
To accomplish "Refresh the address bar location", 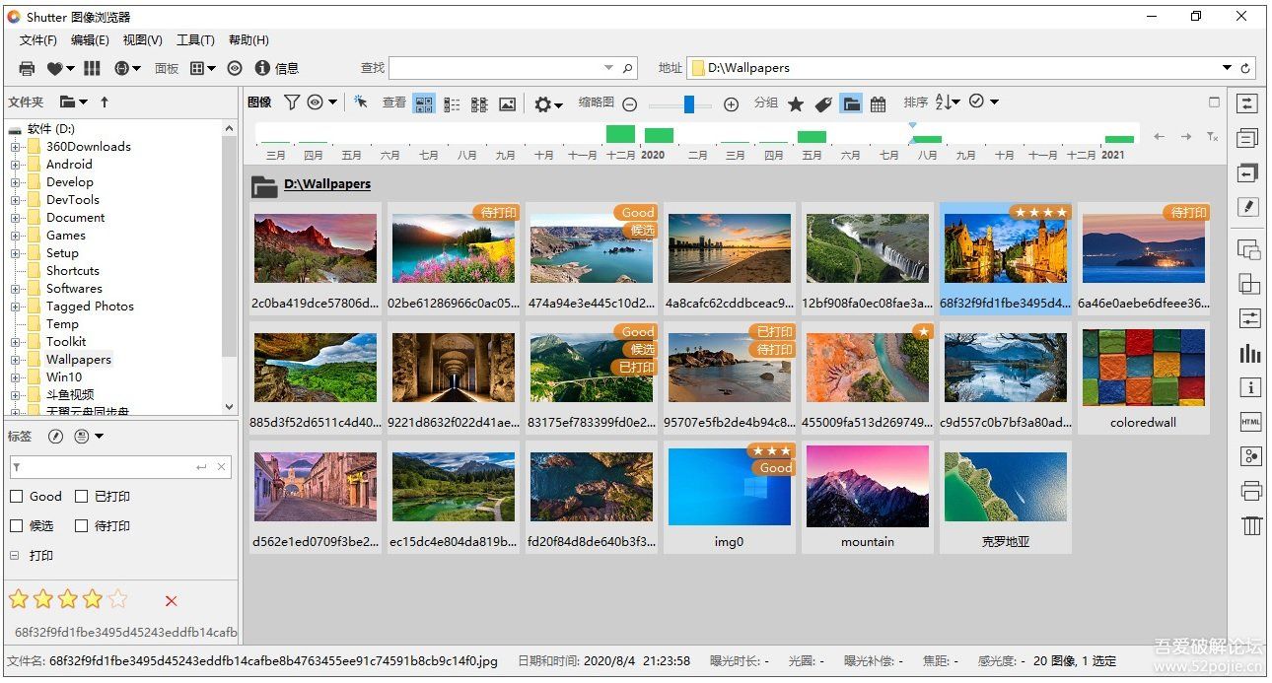I will pyautogui.click(x=1245, y=68).
